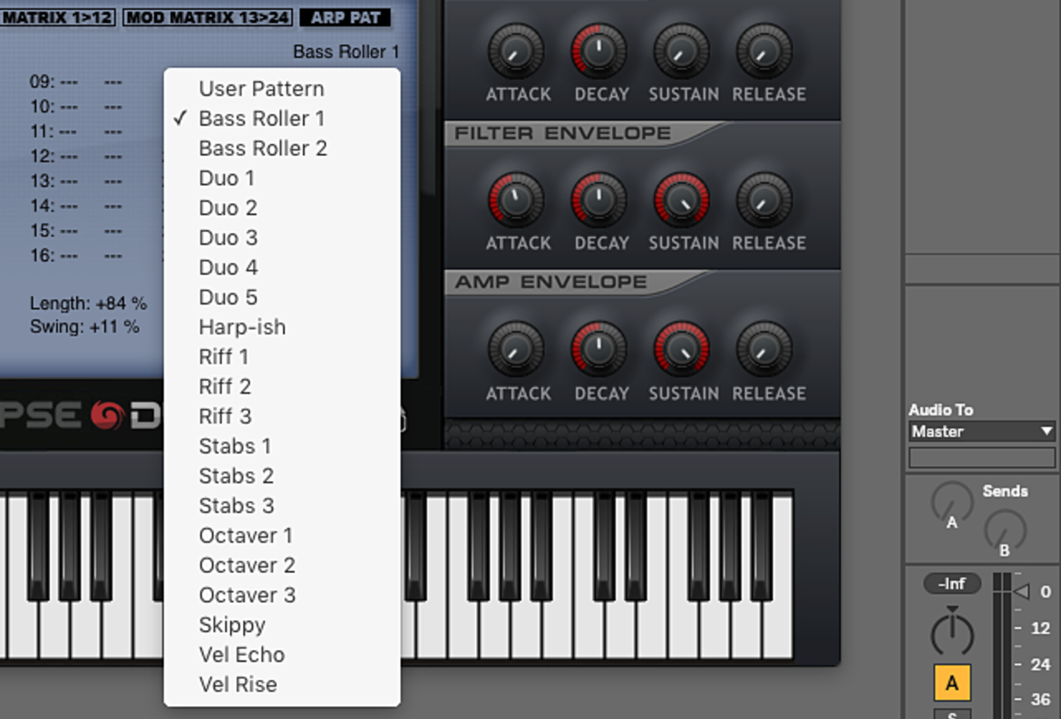Choose the Vel Rise pattern
This screenshot has width=1061, height=719.
[282, 684]
